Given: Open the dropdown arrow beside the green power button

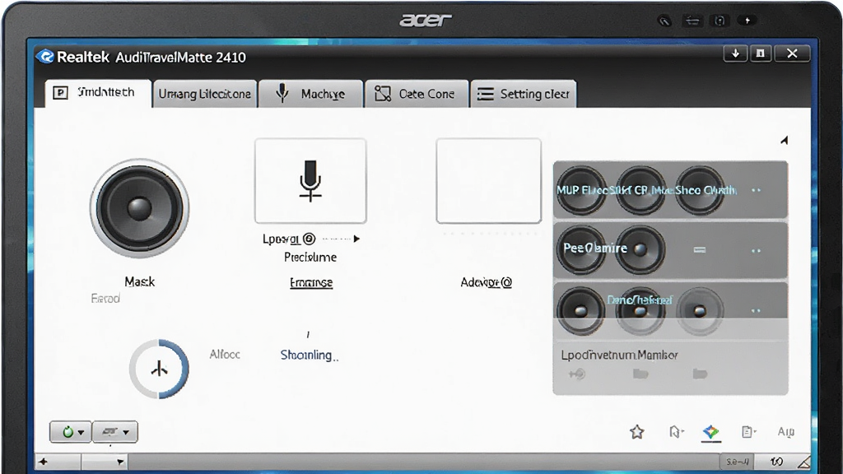Looking at the screenshot, I should pos(82,433).
